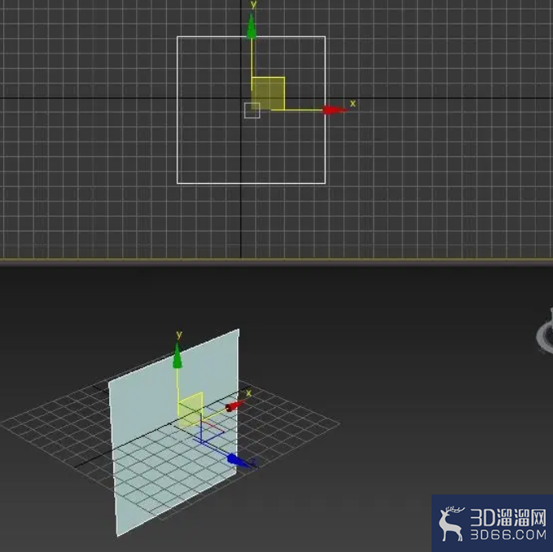The height and width of the screenshot is (552, 553).
Task: Grab the green Y-axis arrow in the perspective viewport
Action: pos(177,356)
